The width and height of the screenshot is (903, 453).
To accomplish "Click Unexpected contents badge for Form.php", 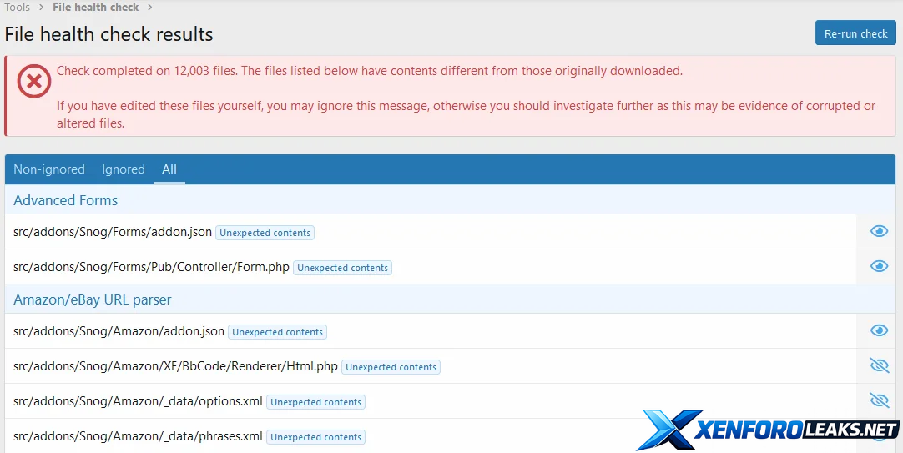I will tap(342, 268).
